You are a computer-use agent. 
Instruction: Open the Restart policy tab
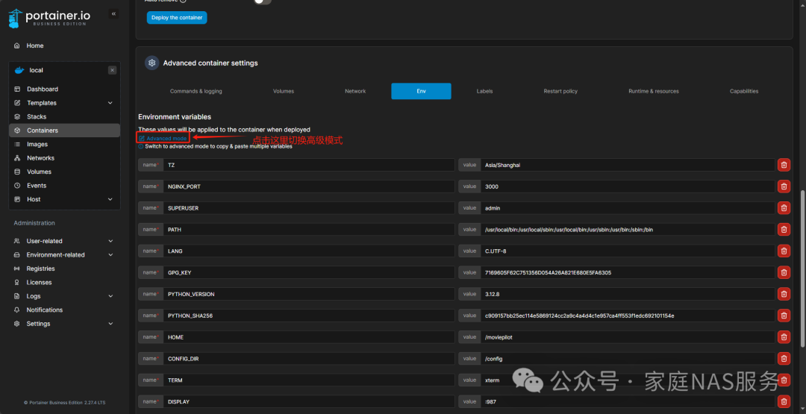[x=560, y=92]
